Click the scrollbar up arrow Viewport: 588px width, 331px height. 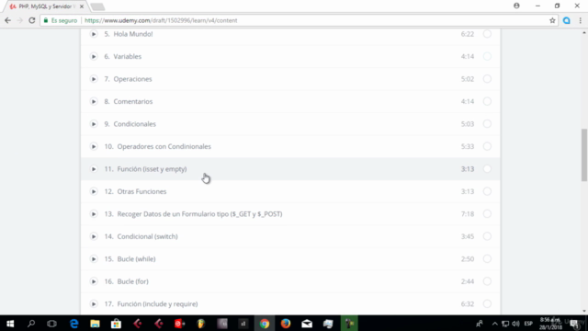[x=584, y=33]
